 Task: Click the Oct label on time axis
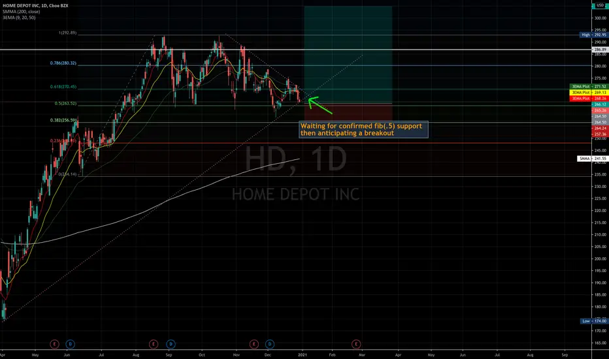point(201,354)
